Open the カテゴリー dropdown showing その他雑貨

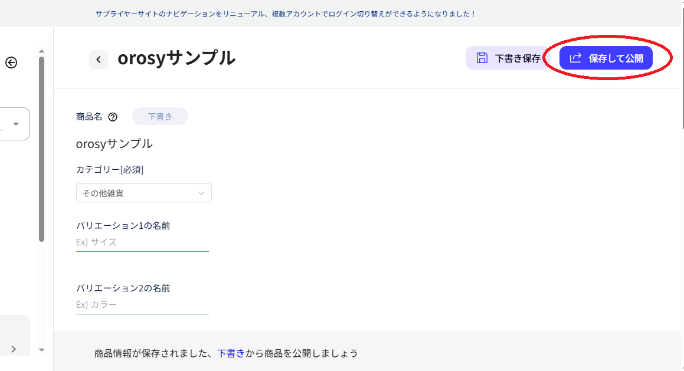click(144, 193)
